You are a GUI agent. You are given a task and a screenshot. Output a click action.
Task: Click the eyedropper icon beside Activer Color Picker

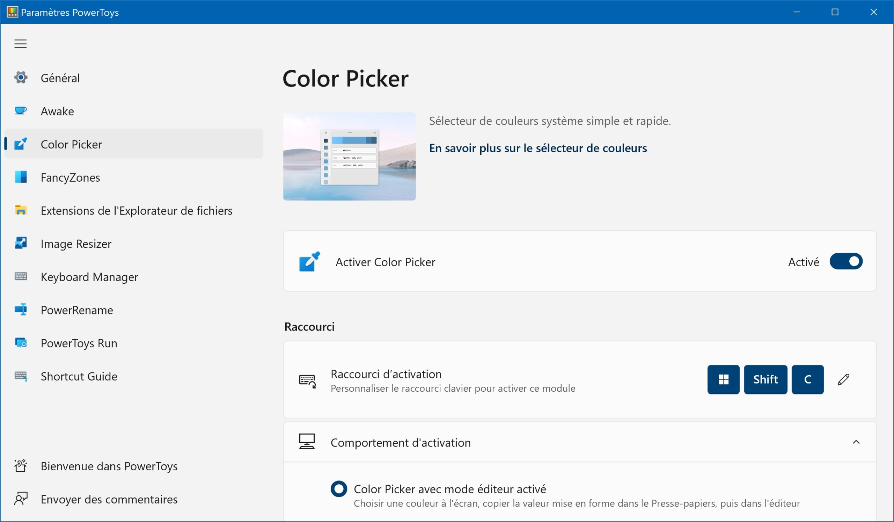pyautogui.click(x=309, y=262)
